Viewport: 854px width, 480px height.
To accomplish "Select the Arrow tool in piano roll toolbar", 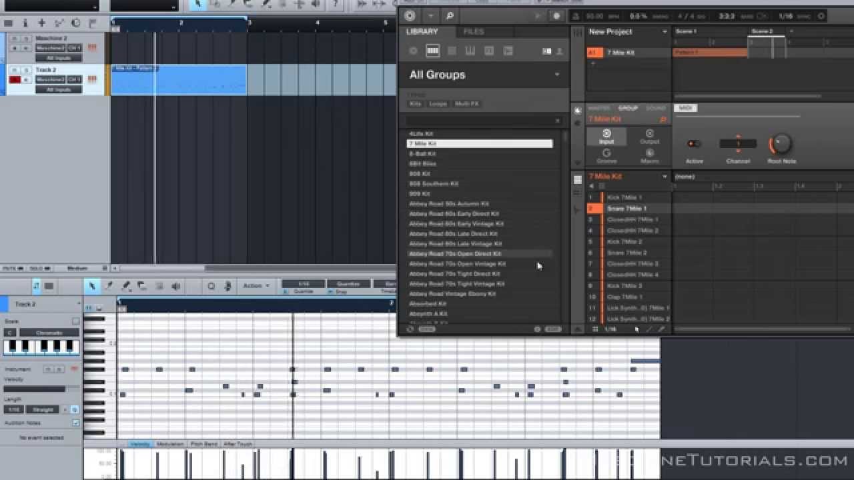I will point(92,286).
